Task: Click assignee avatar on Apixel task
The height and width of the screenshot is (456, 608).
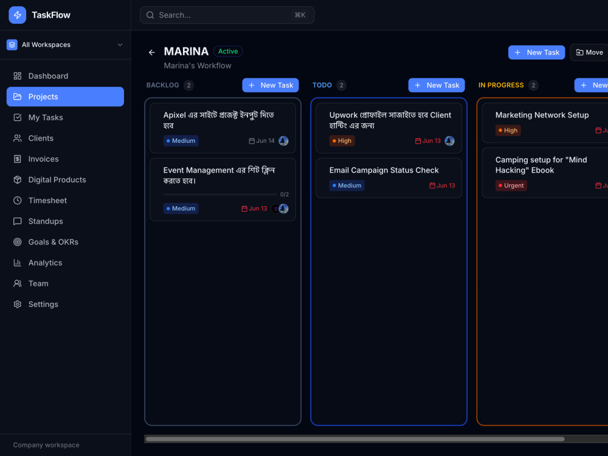Action: pos(283,141)
